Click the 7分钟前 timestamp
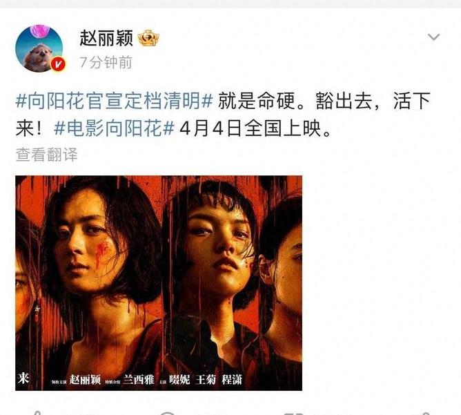 click(106, 62)
